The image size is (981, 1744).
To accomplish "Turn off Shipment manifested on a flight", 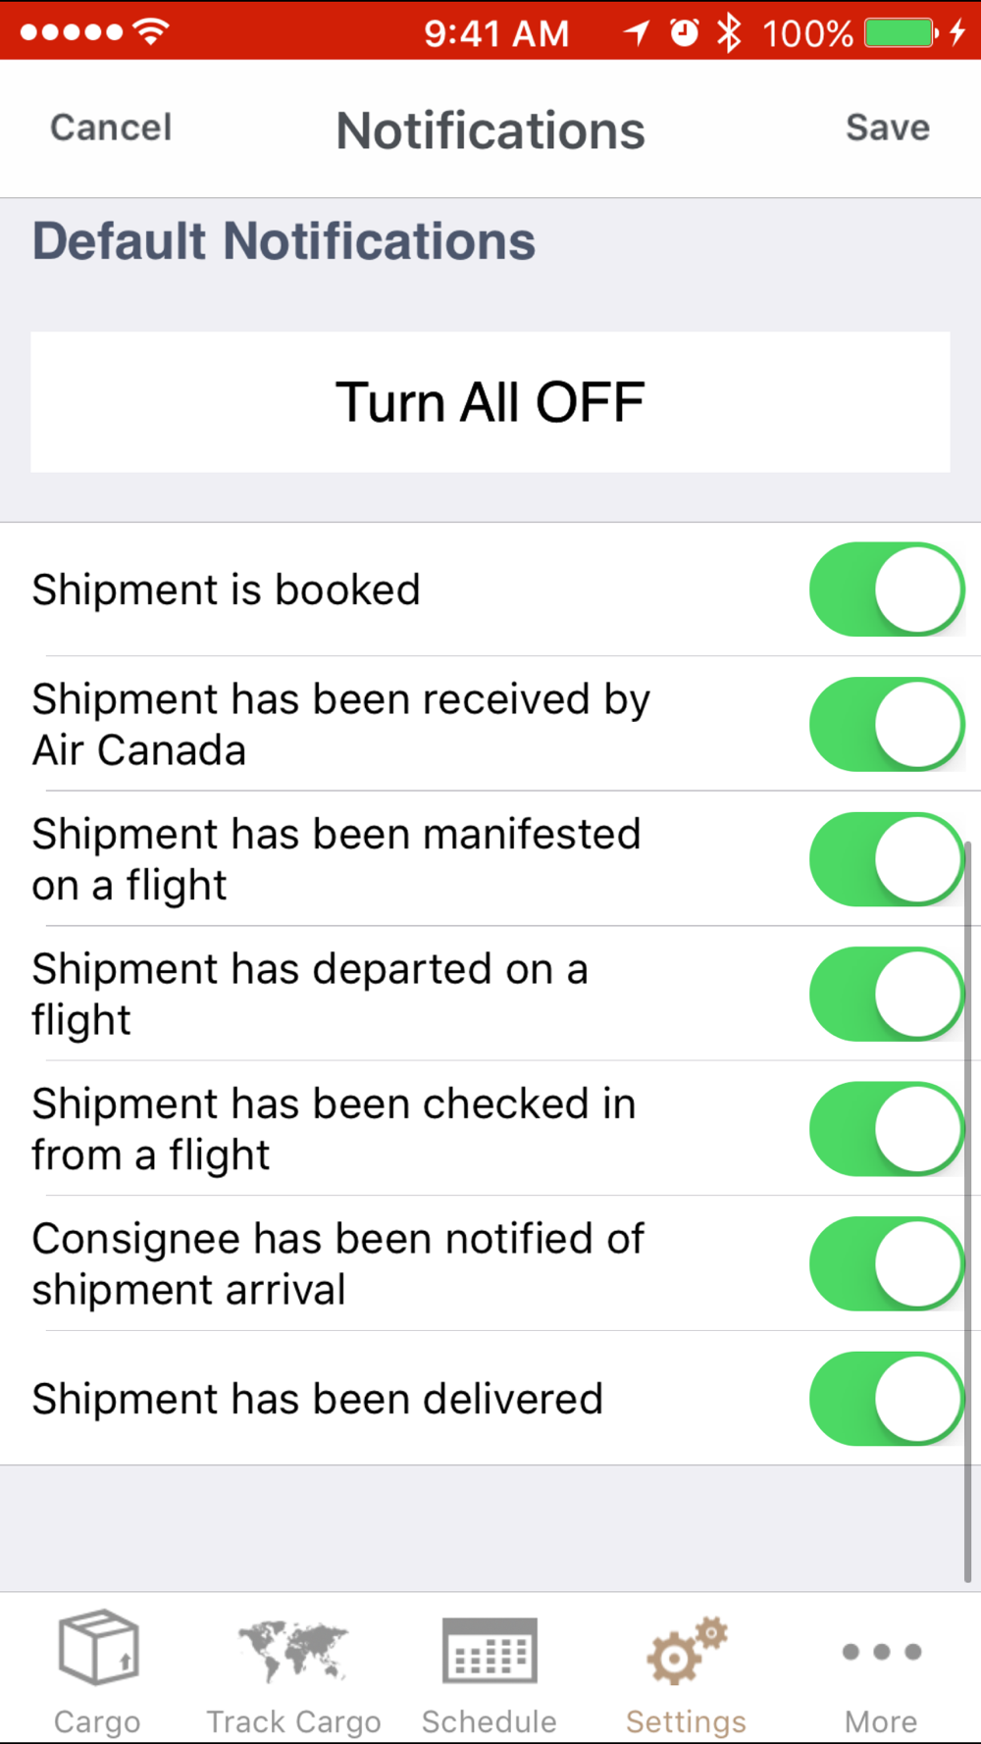I will pyautogui.click(x=887, y=859).
